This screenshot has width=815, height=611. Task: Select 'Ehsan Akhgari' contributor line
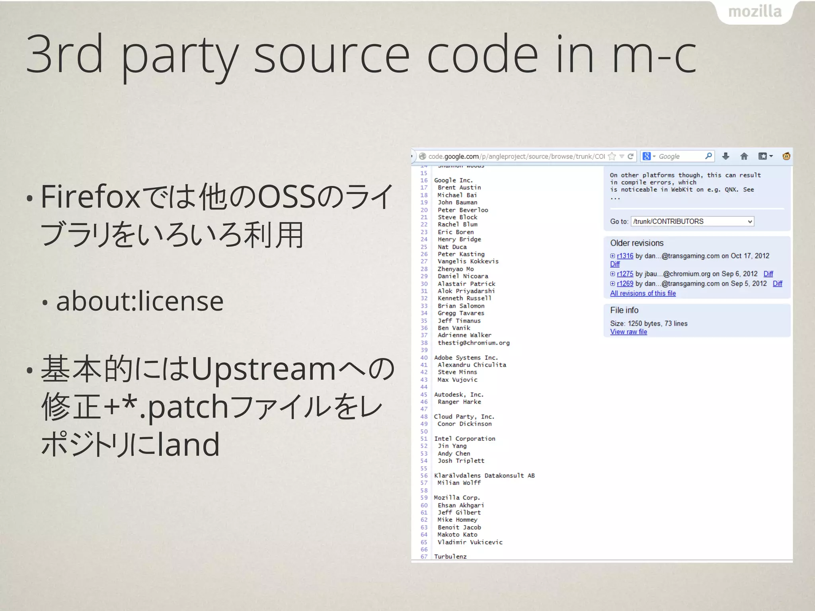point(461,505)
